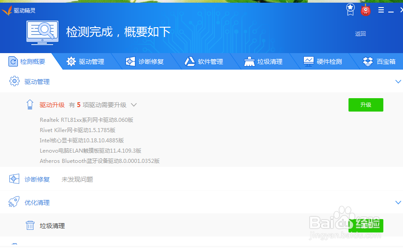Select Intel核心显卡驱动10.18.10.4885版 entry
403x249 pixels.
(x=82, y=141)
